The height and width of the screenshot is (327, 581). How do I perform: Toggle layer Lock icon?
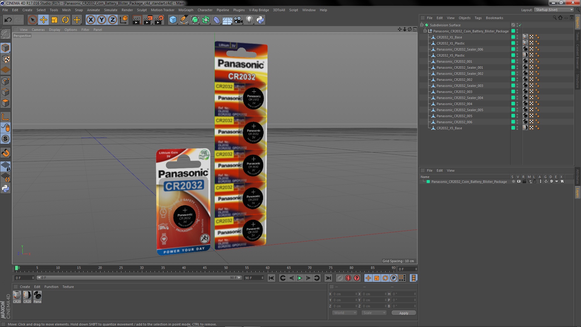(535, 182)
